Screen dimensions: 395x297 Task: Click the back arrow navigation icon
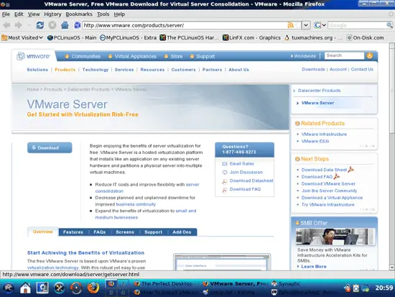6,25
